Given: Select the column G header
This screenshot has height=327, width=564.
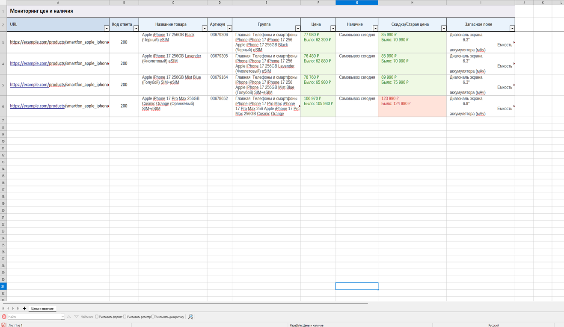Looking at the screenshot, I should (357, 3).
